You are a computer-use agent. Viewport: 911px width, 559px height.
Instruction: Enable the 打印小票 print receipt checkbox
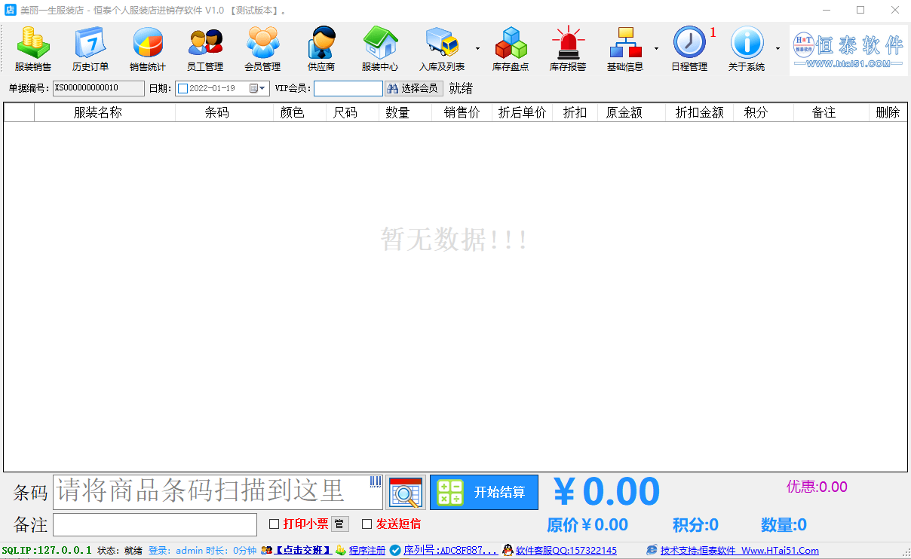pos(275,524)
